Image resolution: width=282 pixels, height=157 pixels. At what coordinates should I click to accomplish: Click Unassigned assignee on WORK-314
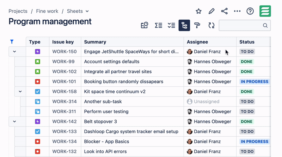[x=203, y=102]
